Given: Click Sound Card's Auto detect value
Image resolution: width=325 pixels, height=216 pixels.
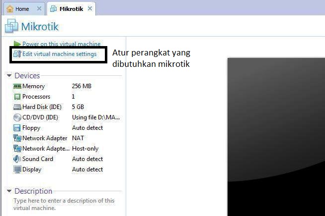Looking at the screenshot, I should click(87, 159).
